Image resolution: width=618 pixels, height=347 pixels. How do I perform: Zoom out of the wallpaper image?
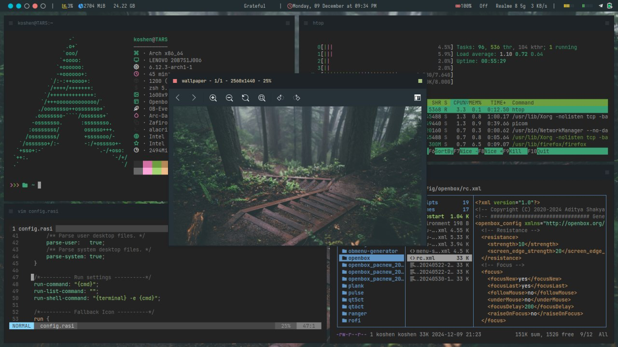coord(229,98)
